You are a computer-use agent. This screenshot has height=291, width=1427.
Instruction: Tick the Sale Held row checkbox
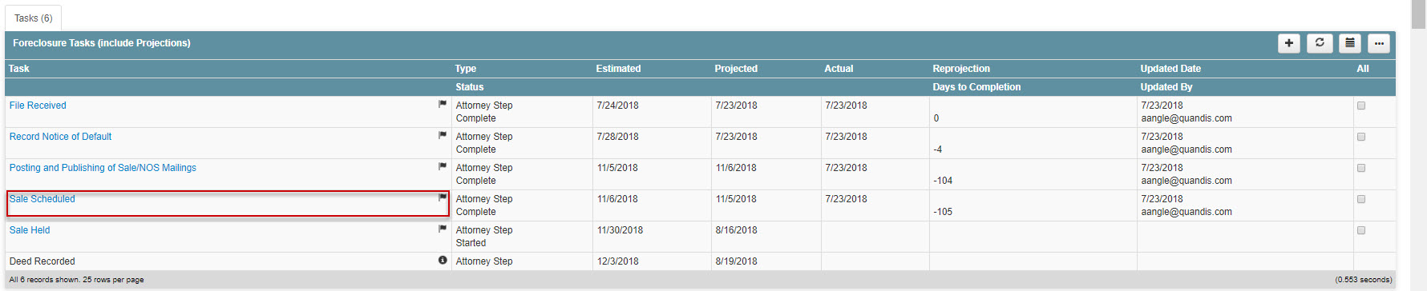1361,230
